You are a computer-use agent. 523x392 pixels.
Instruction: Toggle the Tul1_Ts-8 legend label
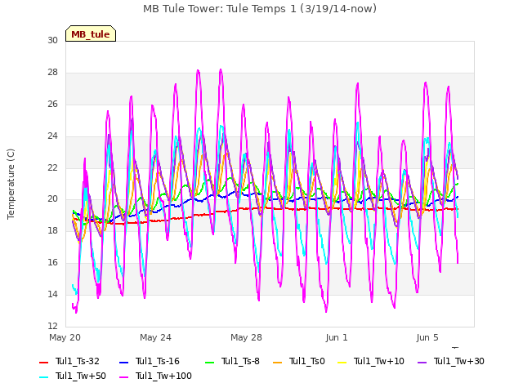point(240,361)
